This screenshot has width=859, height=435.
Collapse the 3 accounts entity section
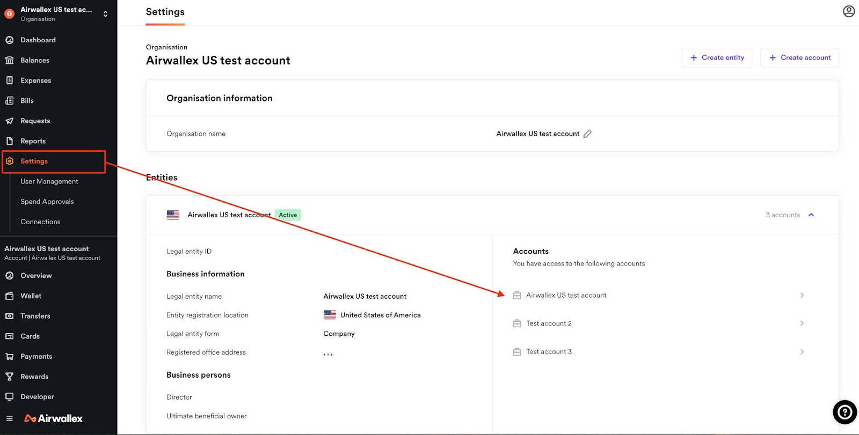811,215
